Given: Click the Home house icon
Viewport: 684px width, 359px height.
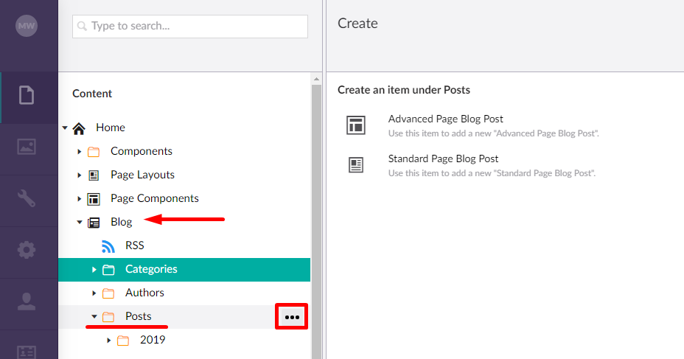Looking at the screenshot, I should pos(79,128).
